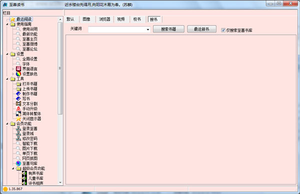Switch to the 默认 tab

pos(70,19)
